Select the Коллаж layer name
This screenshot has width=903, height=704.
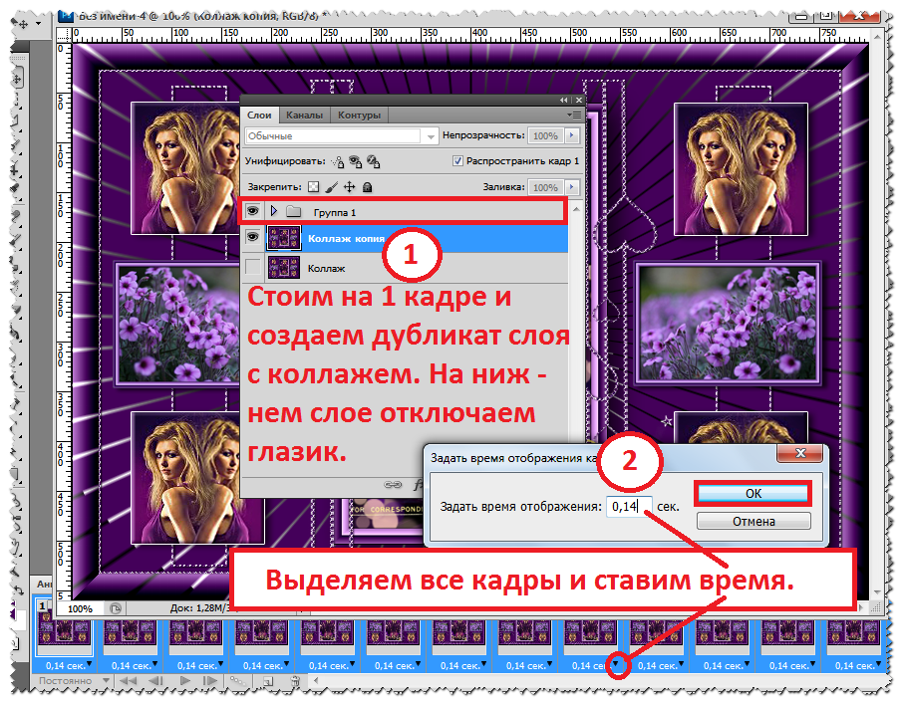pos(326,268)
